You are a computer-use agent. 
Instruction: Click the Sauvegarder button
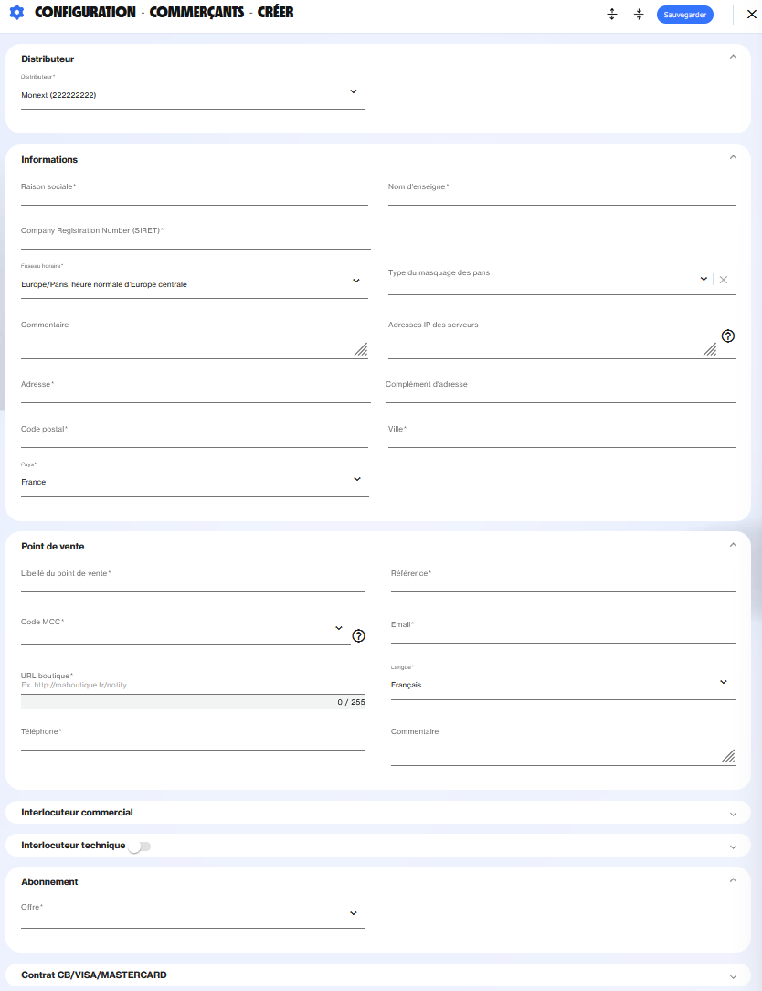point(684,15)
